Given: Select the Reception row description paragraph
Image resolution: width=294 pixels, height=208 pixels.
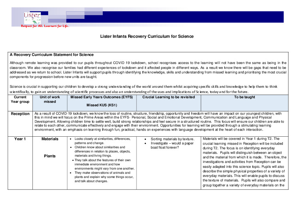Looking at the screenshot, I should point(160,121).
